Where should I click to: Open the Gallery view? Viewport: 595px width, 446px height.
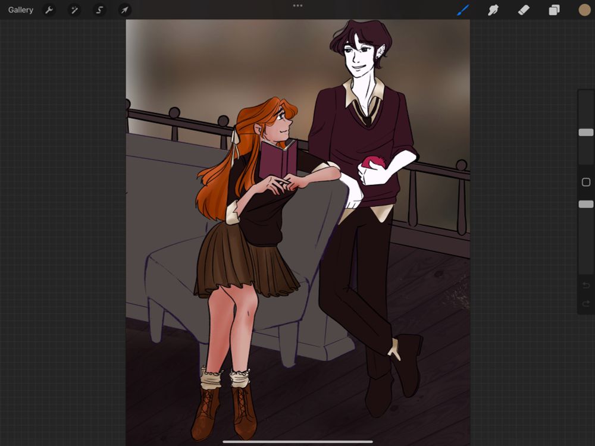pos(20,10)
